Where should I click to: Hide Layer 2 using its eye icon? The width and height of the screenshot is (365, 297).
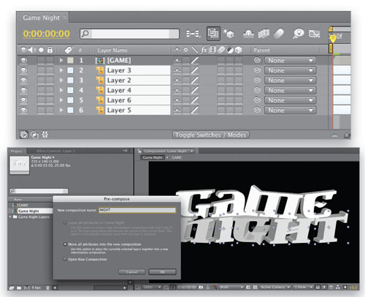tap(23, 80)
